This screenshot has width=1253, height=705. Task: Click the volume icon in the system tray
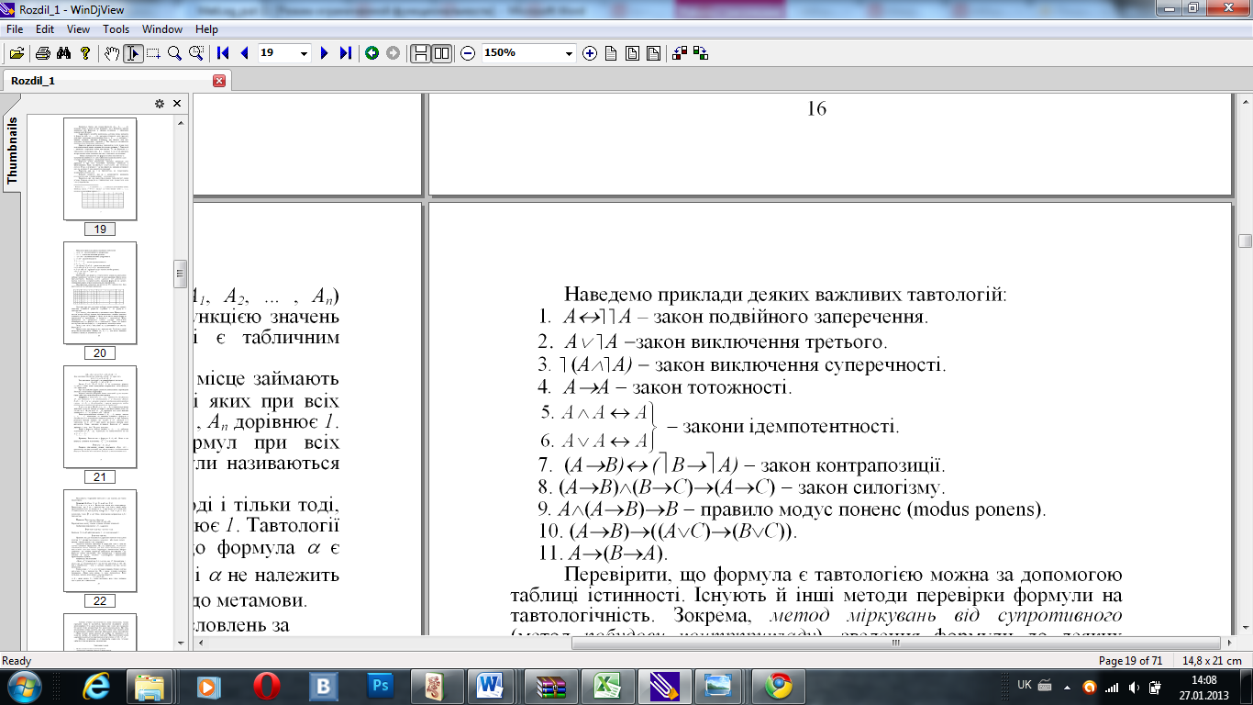point(1134,687)
